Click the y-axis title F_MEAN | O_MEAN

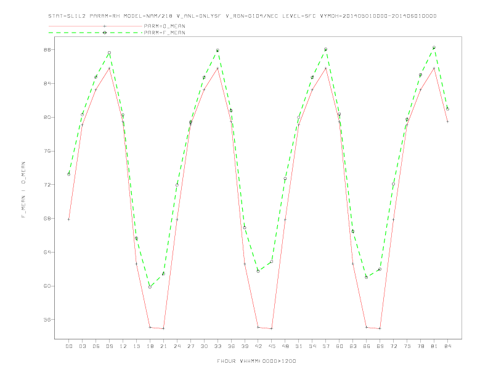[x=23, y=190]
